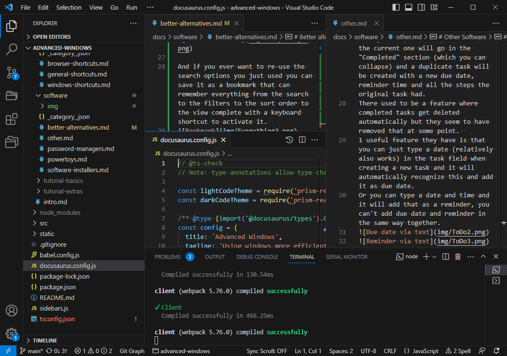Close the terminal panel

pos(496,256)
